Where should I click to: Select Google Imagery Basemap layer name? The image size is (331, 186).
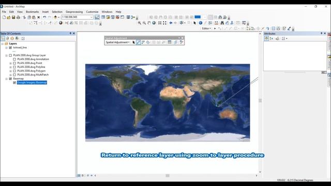(x=32, y=83)
